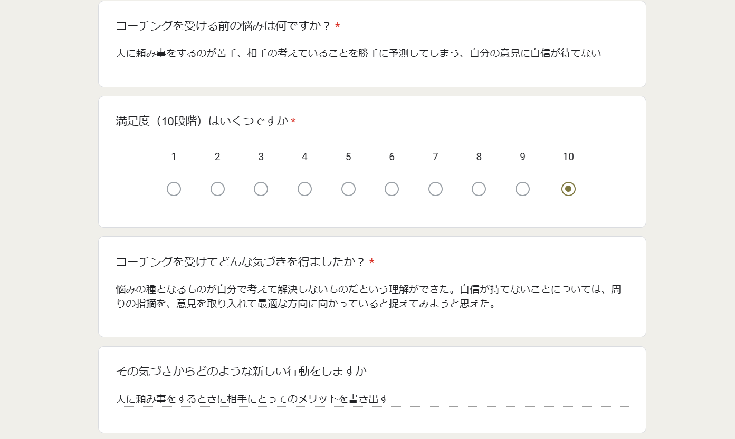Viewport: 735px width, 439px height.
Task: Select rating 7 radio button
Action: coord(435,189)
